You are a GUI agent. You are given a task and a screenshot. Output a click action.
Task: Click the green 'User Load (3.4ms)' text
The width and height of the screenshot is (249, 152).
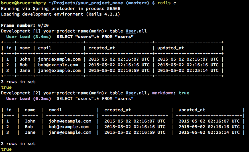pyautogui.click(x=29, y=37)
